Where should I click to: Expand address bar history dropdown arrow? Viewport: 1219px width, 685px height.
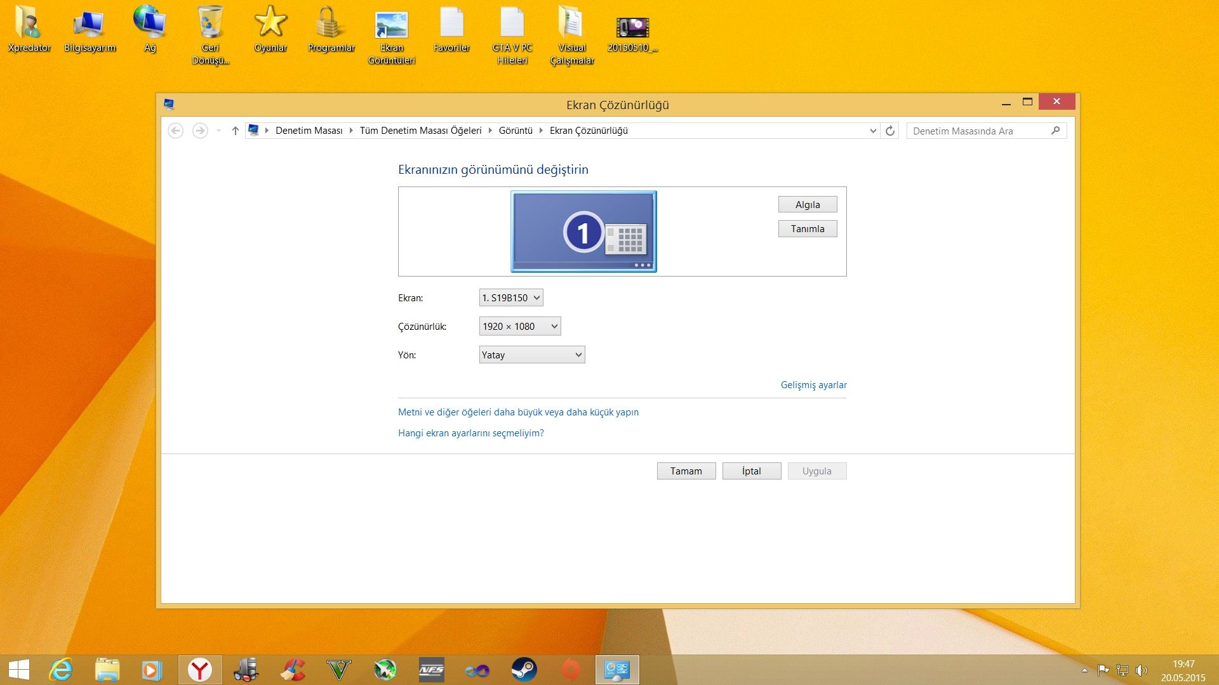click(873, 131)
